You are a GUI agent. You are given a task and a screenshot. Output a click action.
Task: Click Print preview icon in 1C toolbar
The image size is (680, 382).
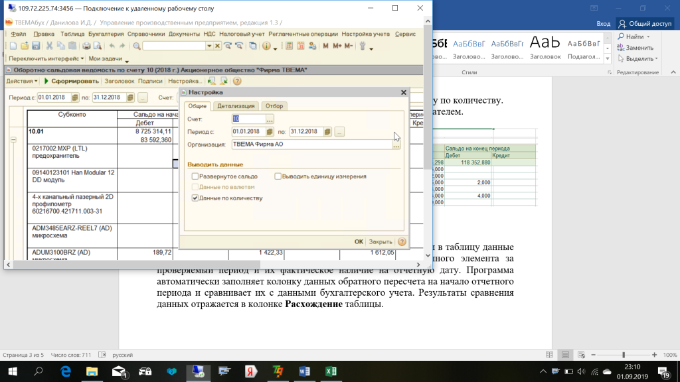[x=98, y=46]
